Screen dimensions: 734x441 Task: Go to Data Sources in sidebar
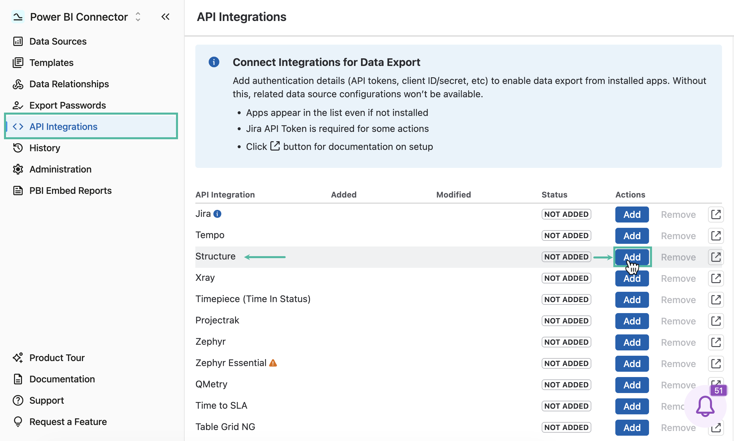(x=58, y=41)
